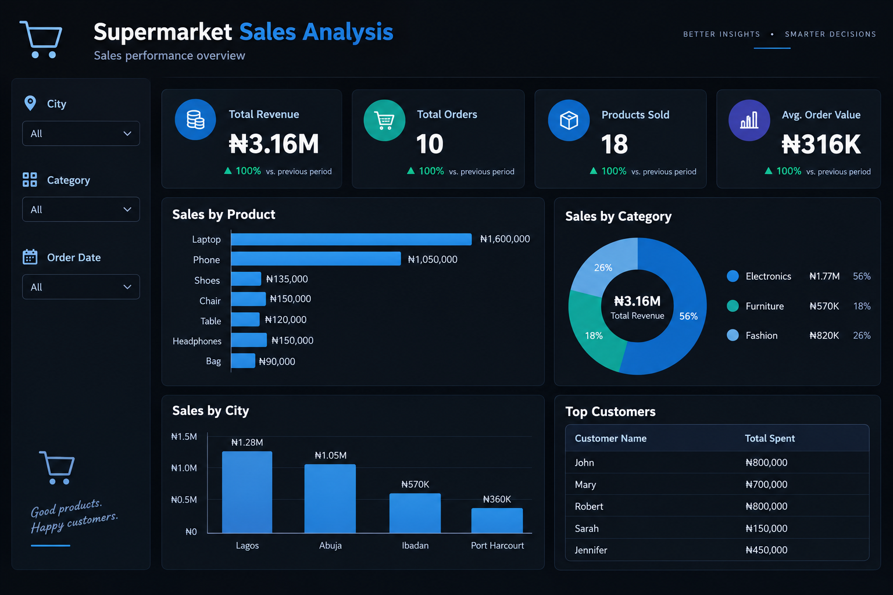Click the Category grid icon
Image resolution: width=893 pixels, height=595 pixels.
pos(30,180)
